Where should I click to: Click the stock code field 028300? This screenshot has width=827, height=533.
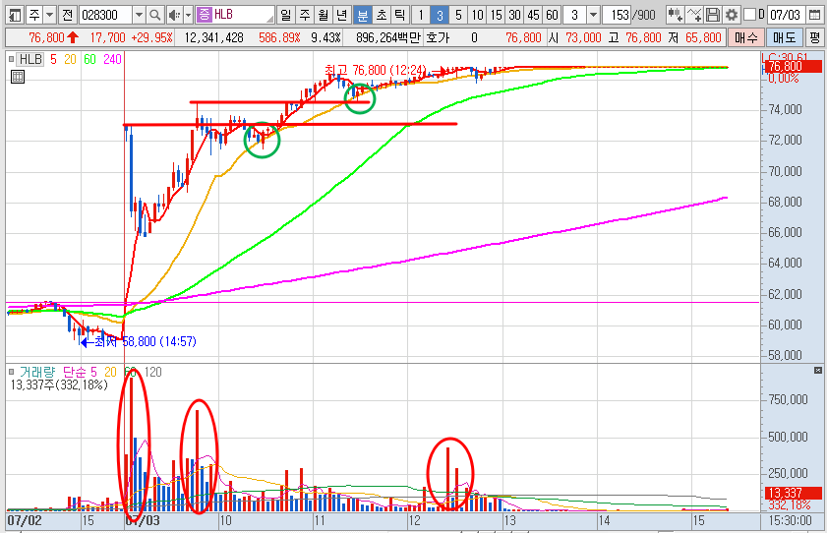[105, 15]
